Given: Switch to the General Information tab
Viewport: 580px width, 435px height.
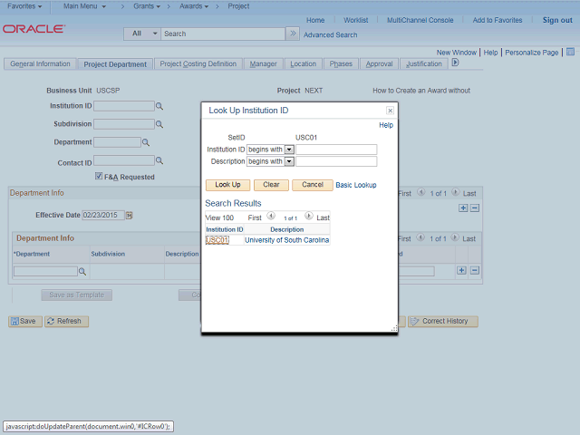Looking at the screenshot, I should [x=40, y=64].
